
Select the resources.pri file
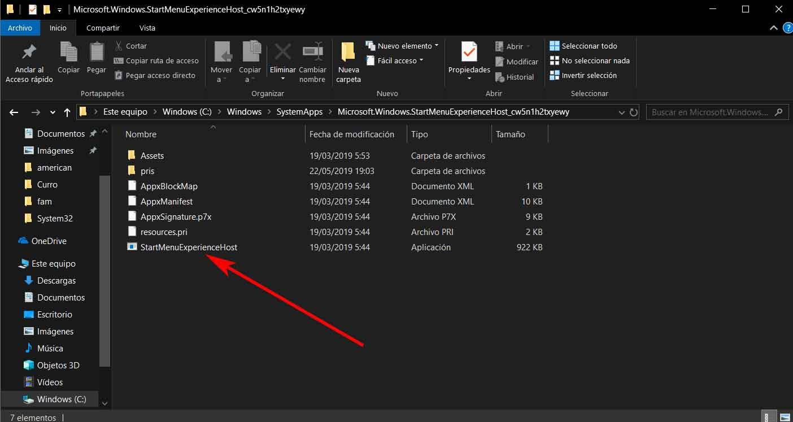[x=164, y=232]
